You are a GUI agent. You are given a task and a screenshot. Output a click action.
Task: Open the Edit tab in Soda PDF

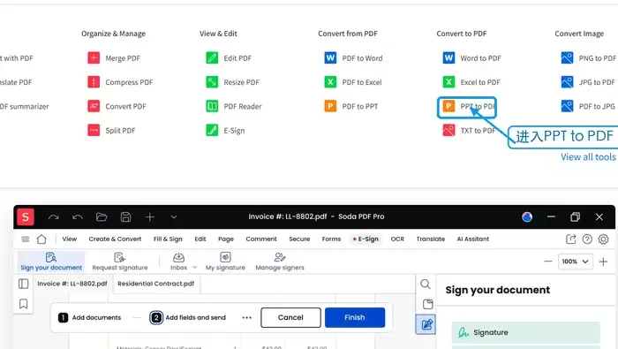tap(200, 239)
